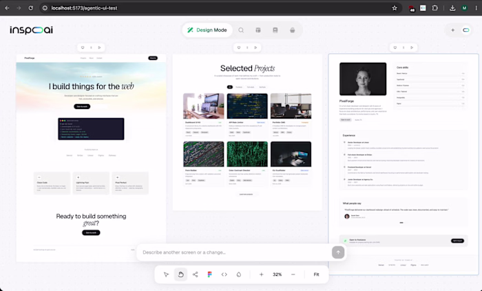Click the testimonial carousel indicator dot
482x291 pixels.
tap(401, 223)
